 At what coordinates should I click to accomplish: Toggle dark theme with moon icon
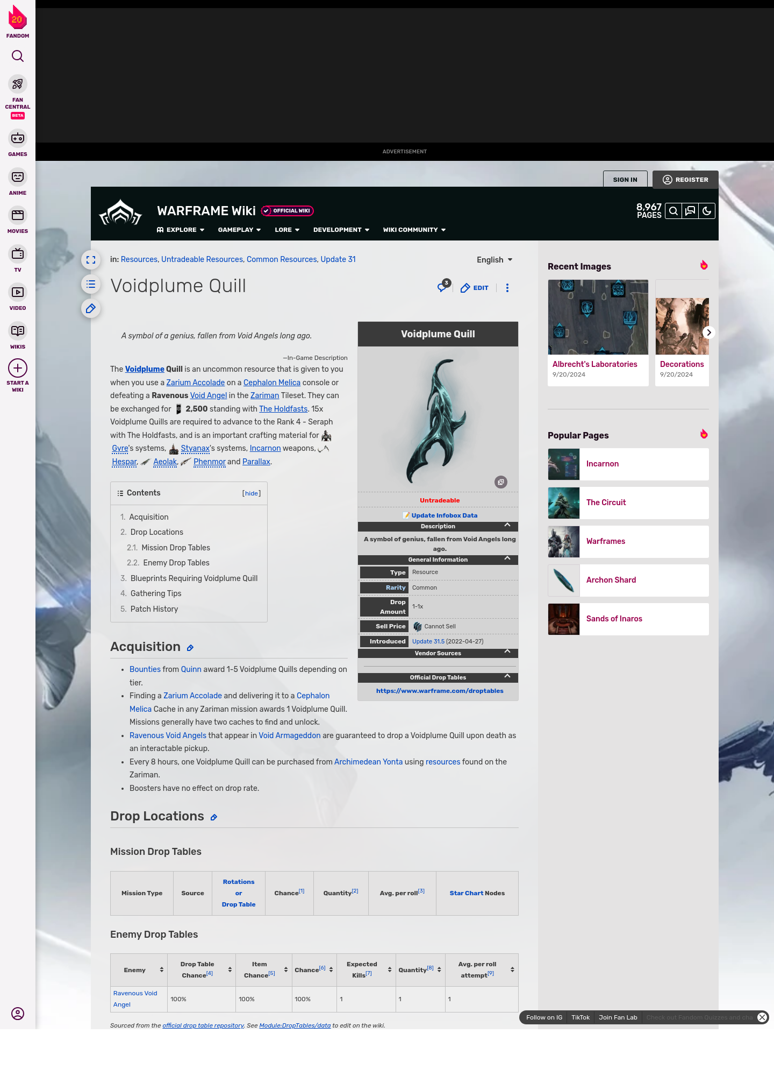point(707,211)
